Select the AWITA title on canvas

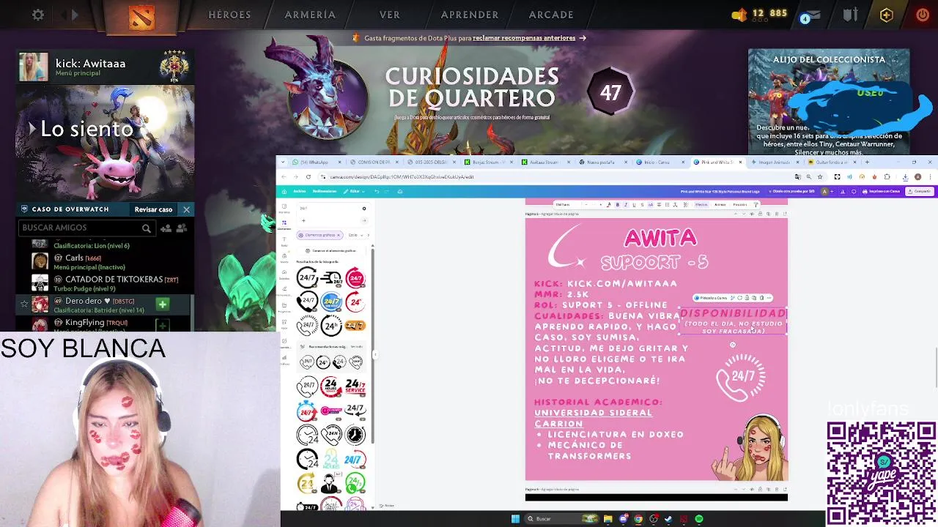pos(660,238)
